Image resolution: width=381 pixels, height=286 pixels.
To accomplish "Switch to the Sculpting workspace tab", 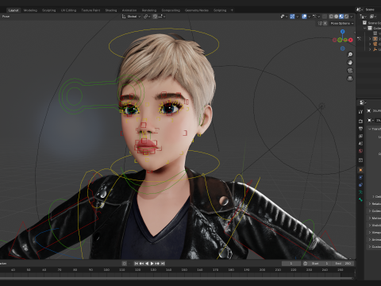I will coord(49,10).
